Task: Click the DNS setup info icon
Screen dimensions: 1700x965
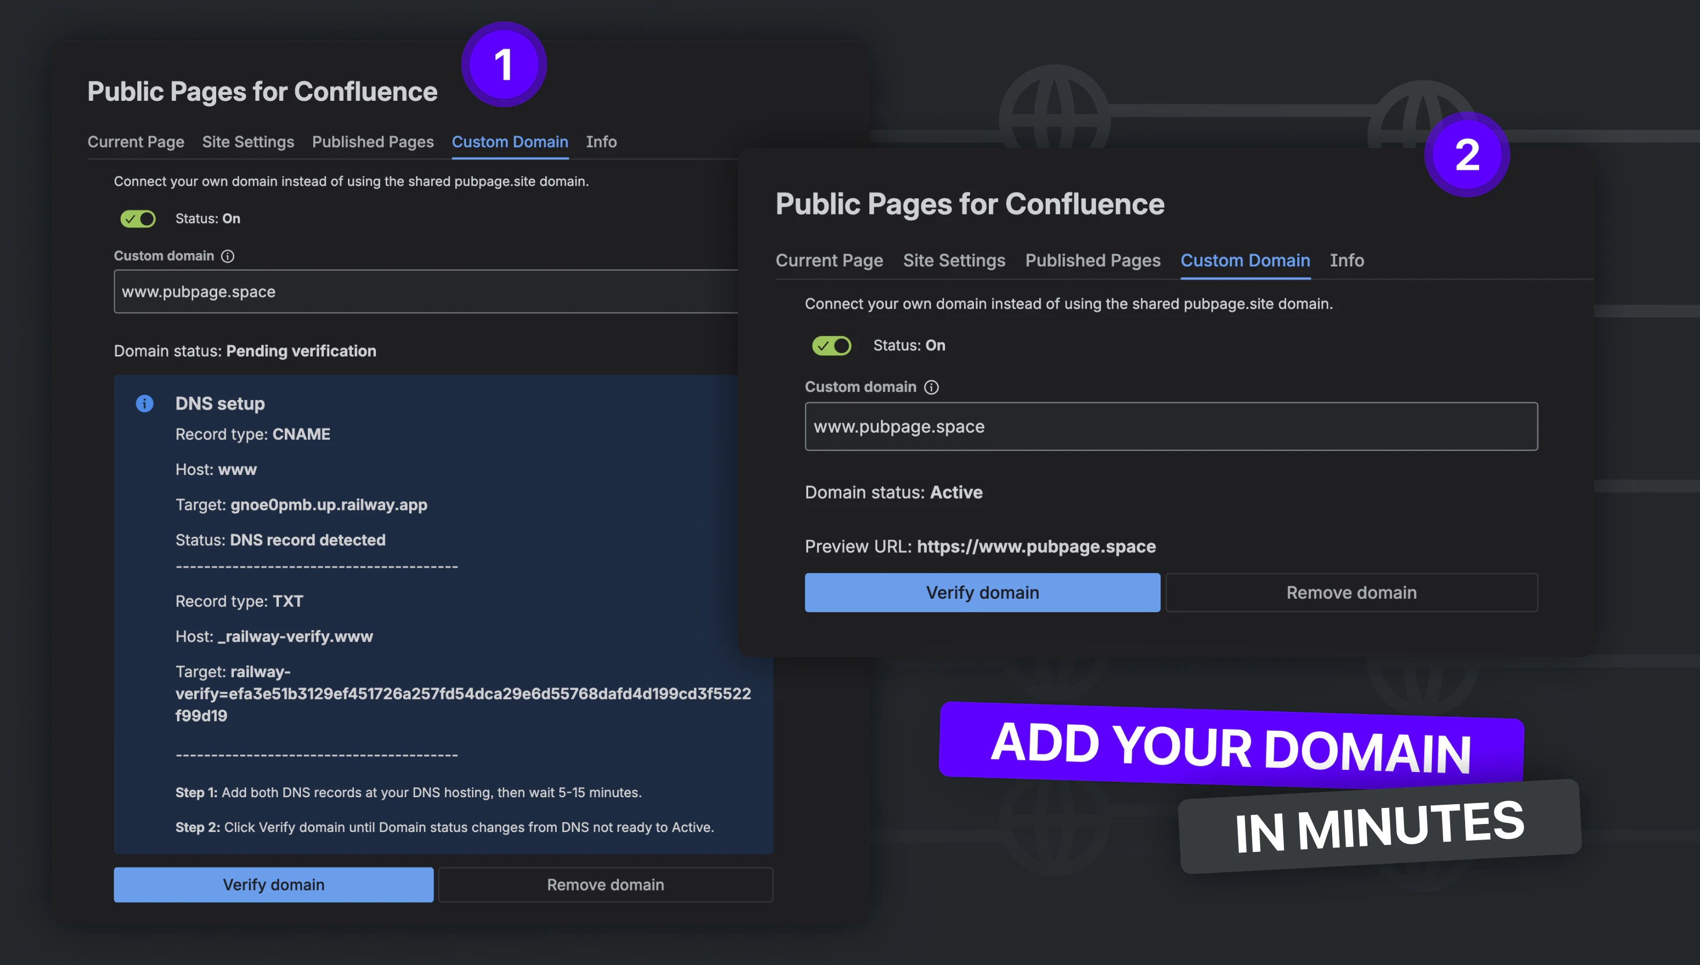Action: [144, 404]
